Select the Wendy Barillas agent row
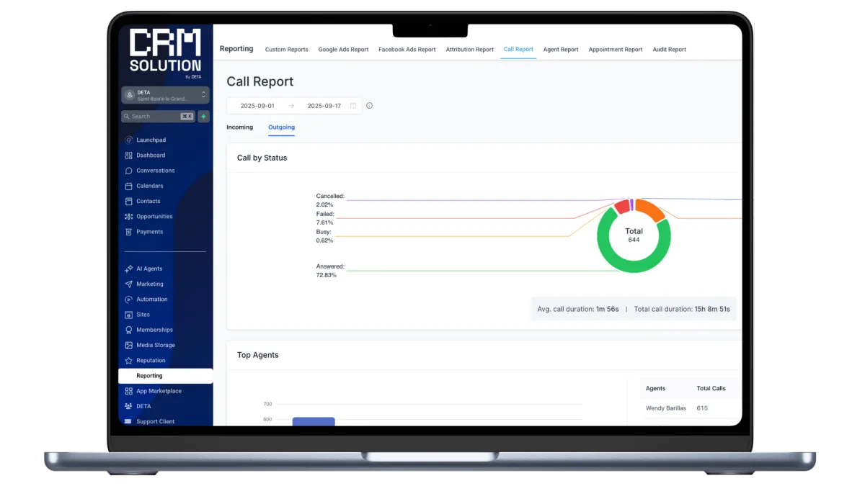This screenshot has width=865, height=486. 691,408
